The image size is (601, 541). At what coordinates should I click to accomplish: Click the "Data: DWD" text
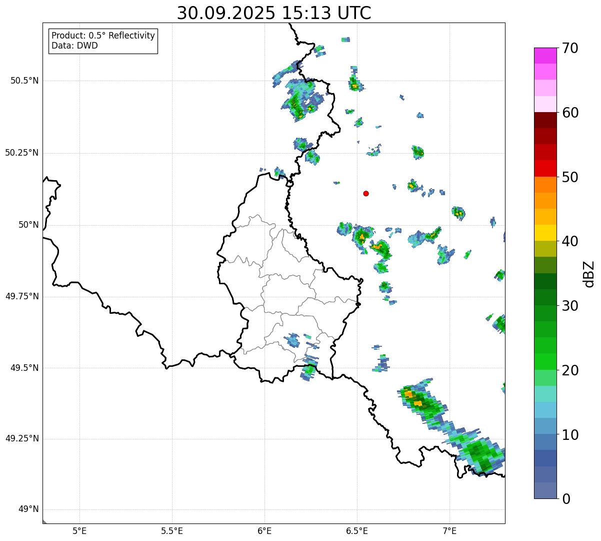point(74,46)
